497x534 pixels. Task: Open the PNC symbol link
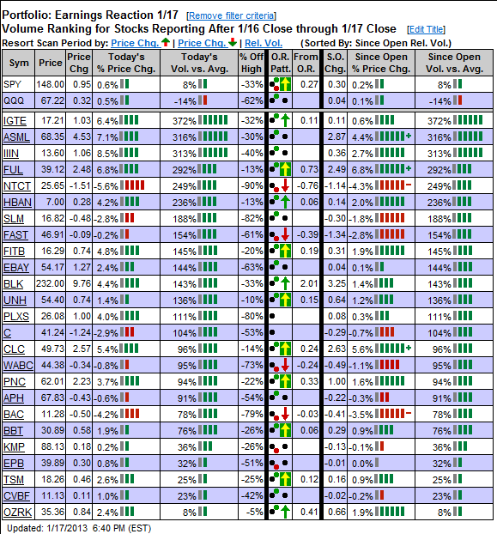15,382
